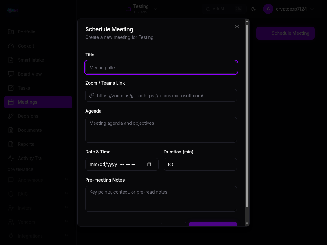Screen dimensions: 327x245
Task: Switch to Board View
Action: click(x=38, y=74)
